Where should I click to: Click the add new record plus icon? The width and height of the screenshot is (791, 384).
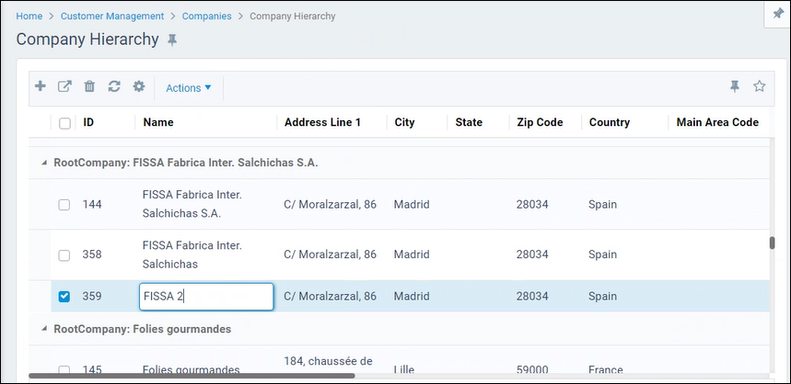point(40,86)
